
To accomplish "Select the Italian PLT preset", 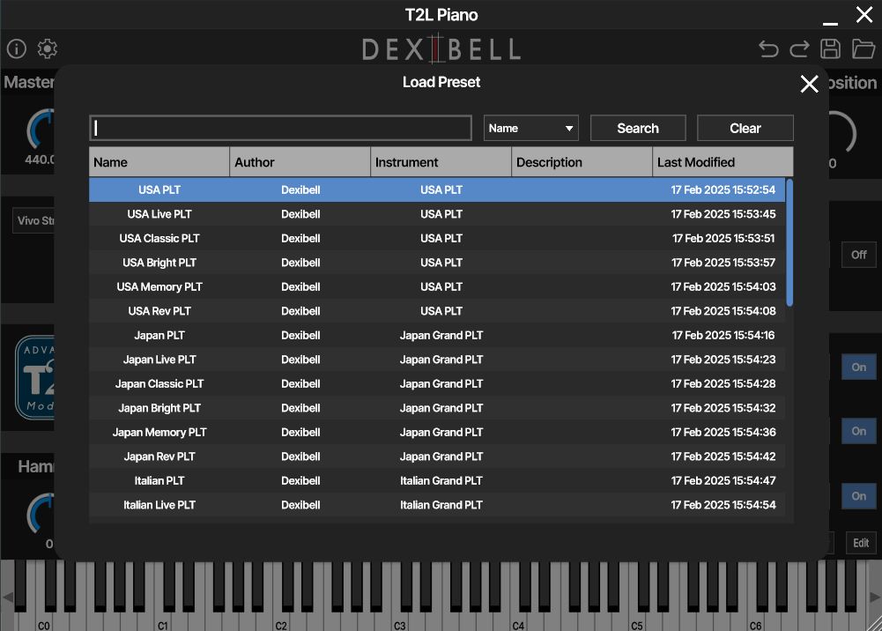I will [x=437, y=480].
